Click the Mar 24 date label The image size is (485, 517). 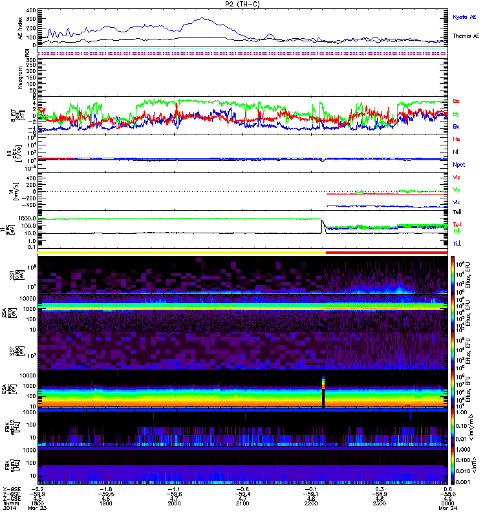[447, 508]
